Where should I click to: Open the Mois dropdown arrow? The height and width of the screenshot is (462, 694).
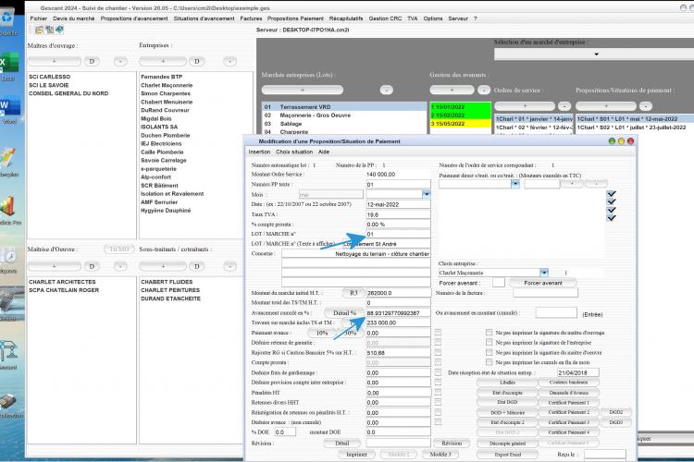coord(426,194)
